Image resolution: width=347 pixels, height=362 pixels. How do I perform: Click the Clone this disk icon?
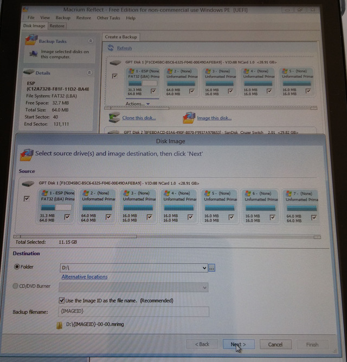pos(114,117)
